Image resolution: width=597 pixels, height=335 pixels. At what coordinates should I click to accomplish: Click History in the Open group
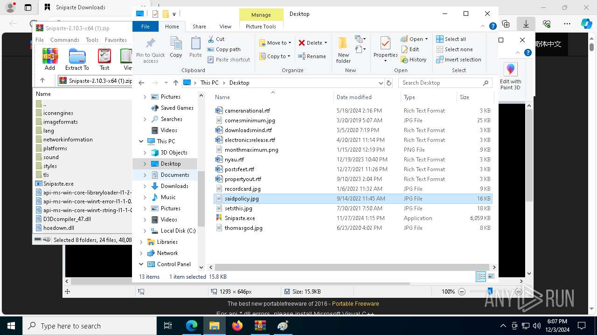tap(414, 60)
